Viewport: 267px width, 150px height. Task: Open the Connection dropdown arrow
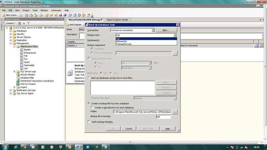pyautogui.click(x=153, y=30)
